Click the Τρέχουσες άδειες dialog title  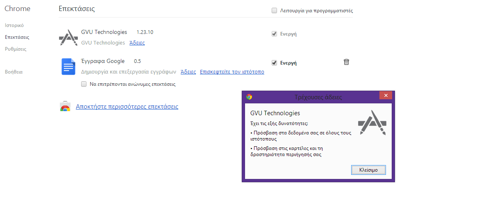tap(318, 97)
